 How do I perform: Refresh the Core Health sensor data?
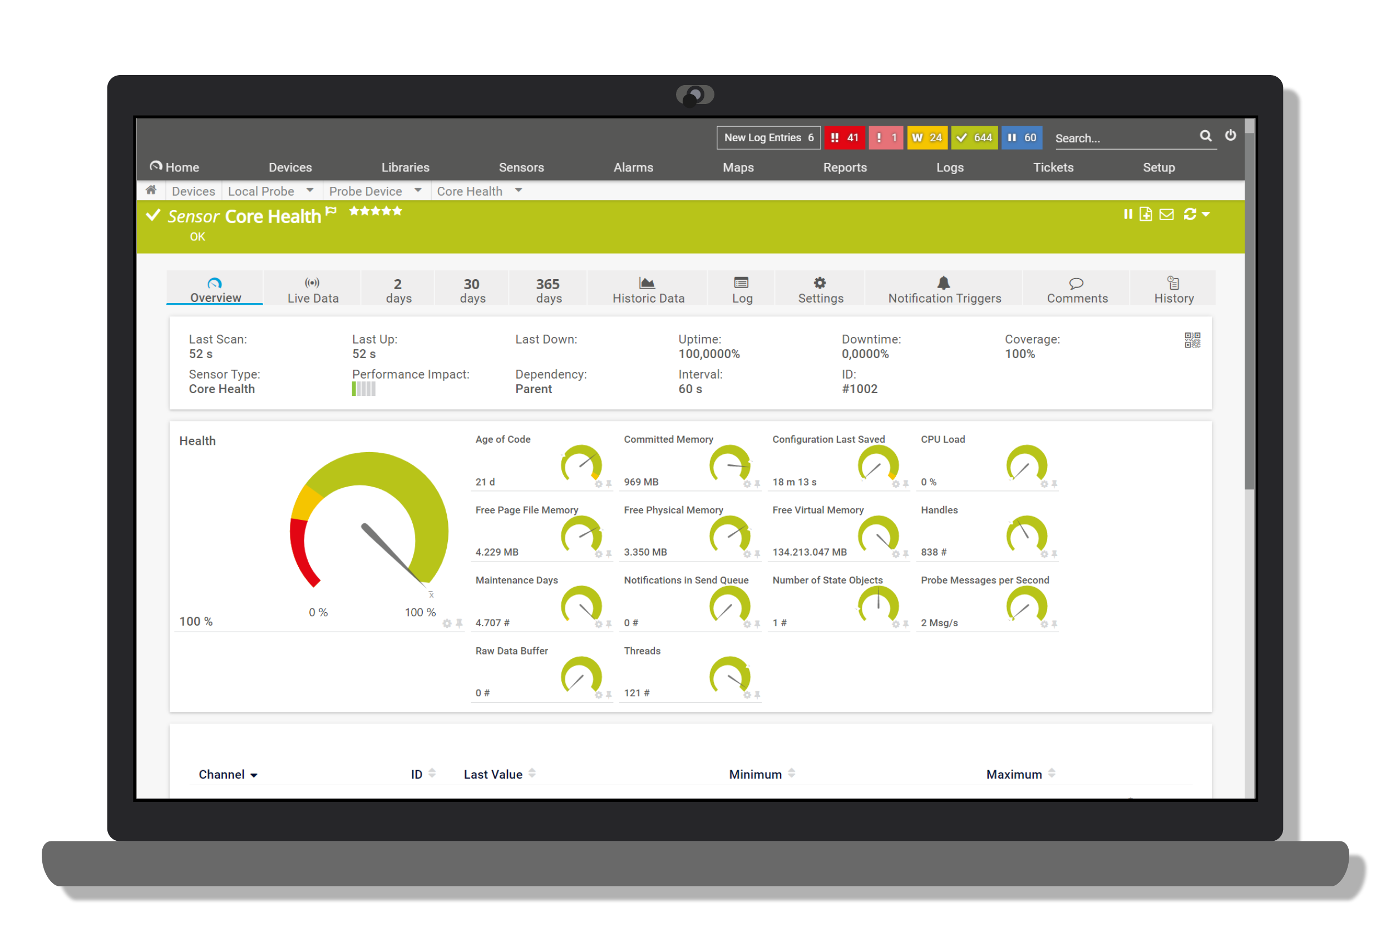coord(1190,214)
